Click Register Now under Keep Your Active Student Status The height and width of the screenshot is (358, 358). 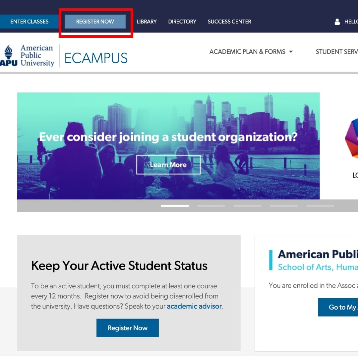pyautogui.click(x=128, y=328)
